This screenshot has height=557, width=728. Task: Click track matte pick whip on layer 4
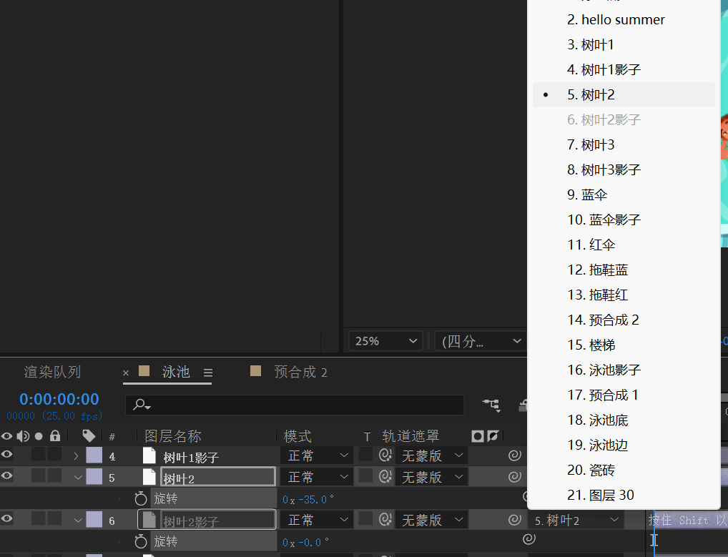385,455
